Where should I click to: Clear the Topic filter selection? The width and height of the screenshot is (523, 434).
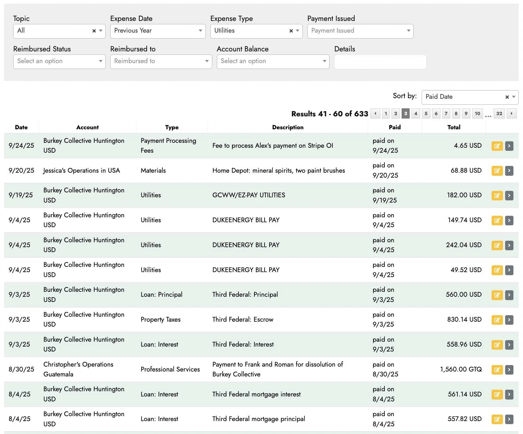point(94,31)
